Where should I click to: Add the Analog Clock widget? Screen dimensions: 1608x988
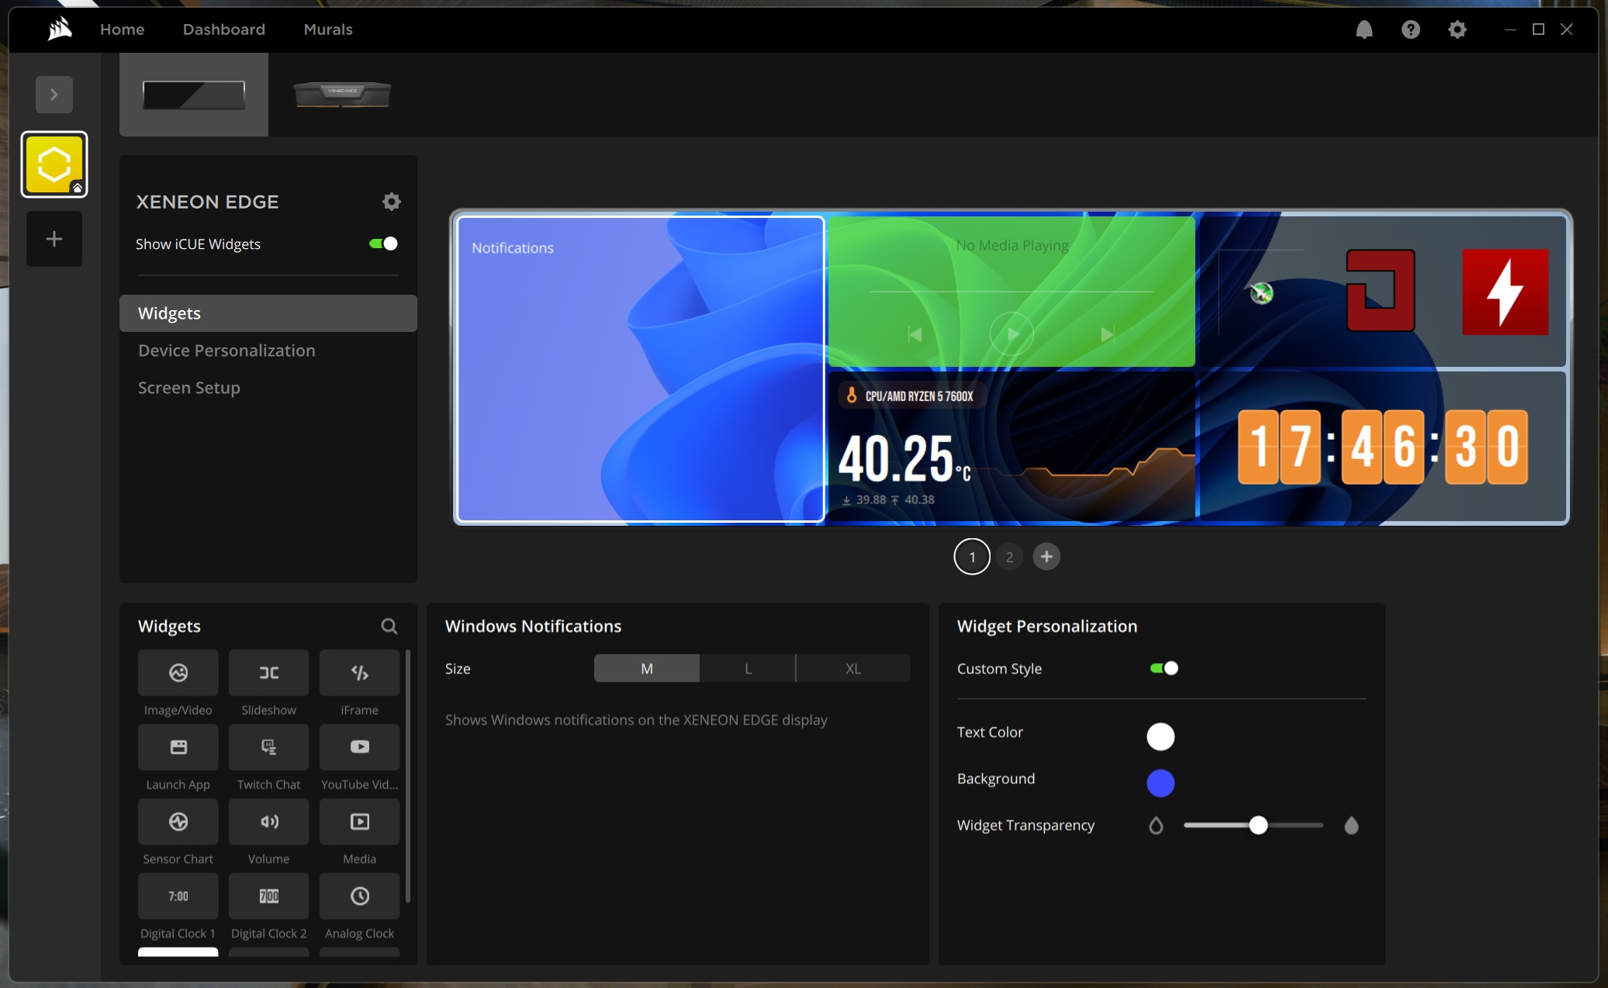click(359, 896)
